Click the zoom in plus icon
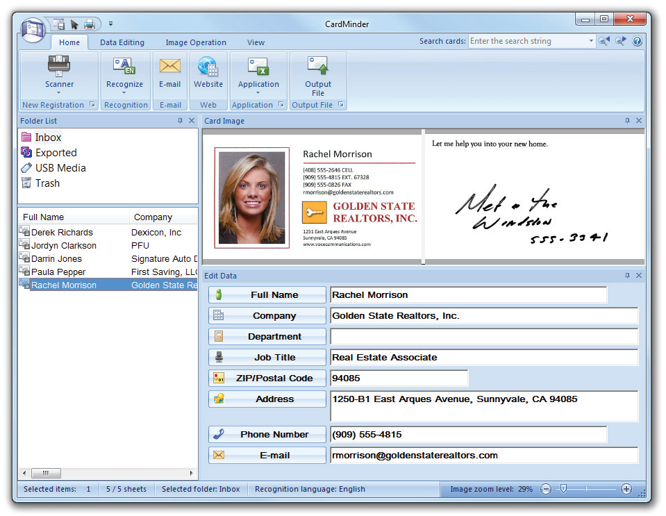Screen dimensions: 666x516 pos(626,489)
